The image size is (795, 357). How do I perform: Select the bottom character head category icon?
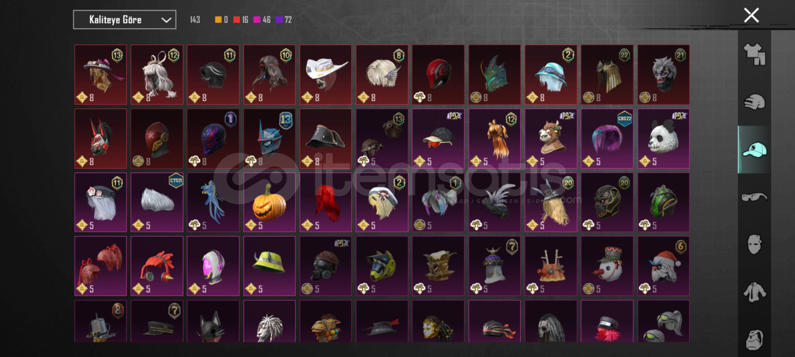pos(754,339)
